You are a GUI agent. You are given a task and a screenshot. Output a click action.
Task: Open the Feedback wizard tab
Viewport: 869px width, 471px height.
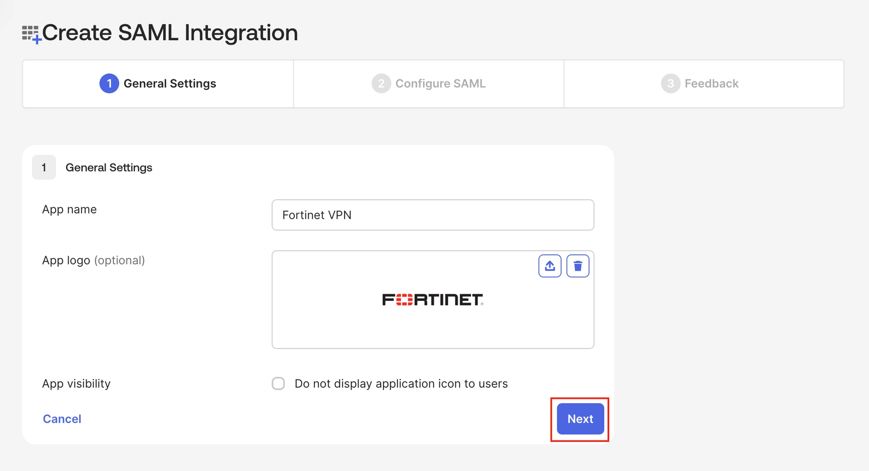click(704, 84)
